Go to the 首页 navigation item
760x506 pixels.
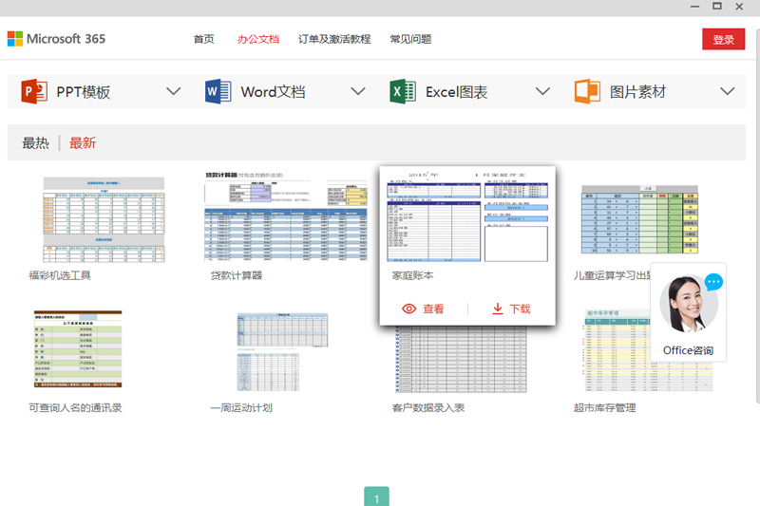(x=203, y=40)
